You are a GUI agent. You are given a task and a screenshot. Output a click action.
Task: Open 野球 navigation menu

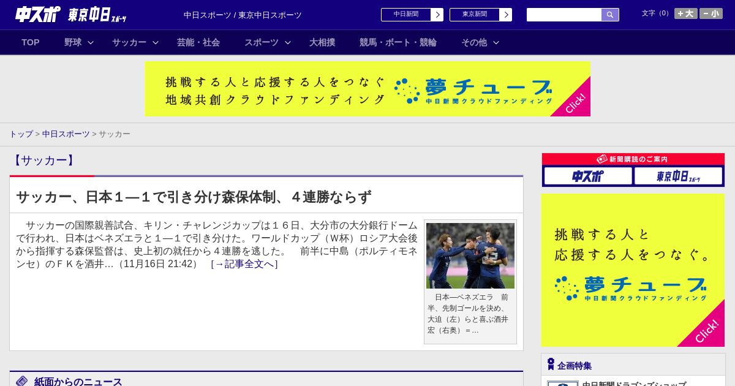73,42
